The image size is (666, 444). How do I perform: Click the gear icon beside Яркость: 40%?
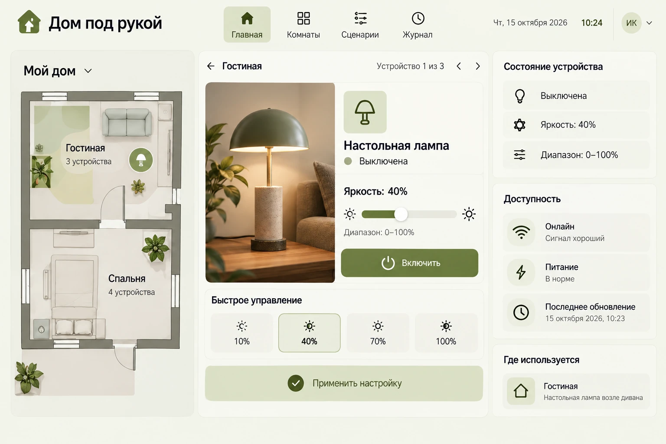[520, 125]
